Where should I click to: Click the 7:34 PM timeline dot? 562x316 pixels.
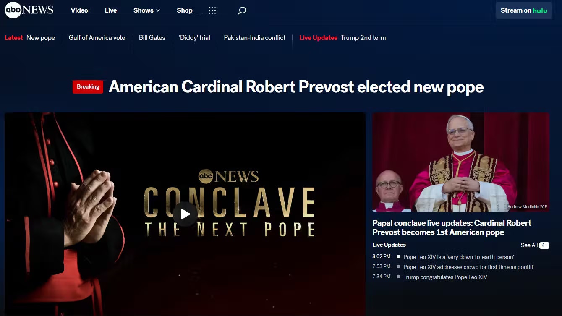click(x=398, y=277)
